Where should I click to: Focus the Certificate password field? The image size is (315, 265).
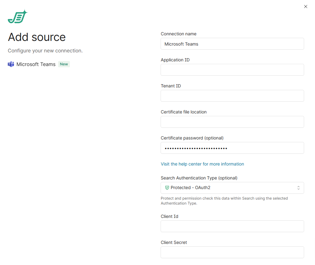pos(232,148)
